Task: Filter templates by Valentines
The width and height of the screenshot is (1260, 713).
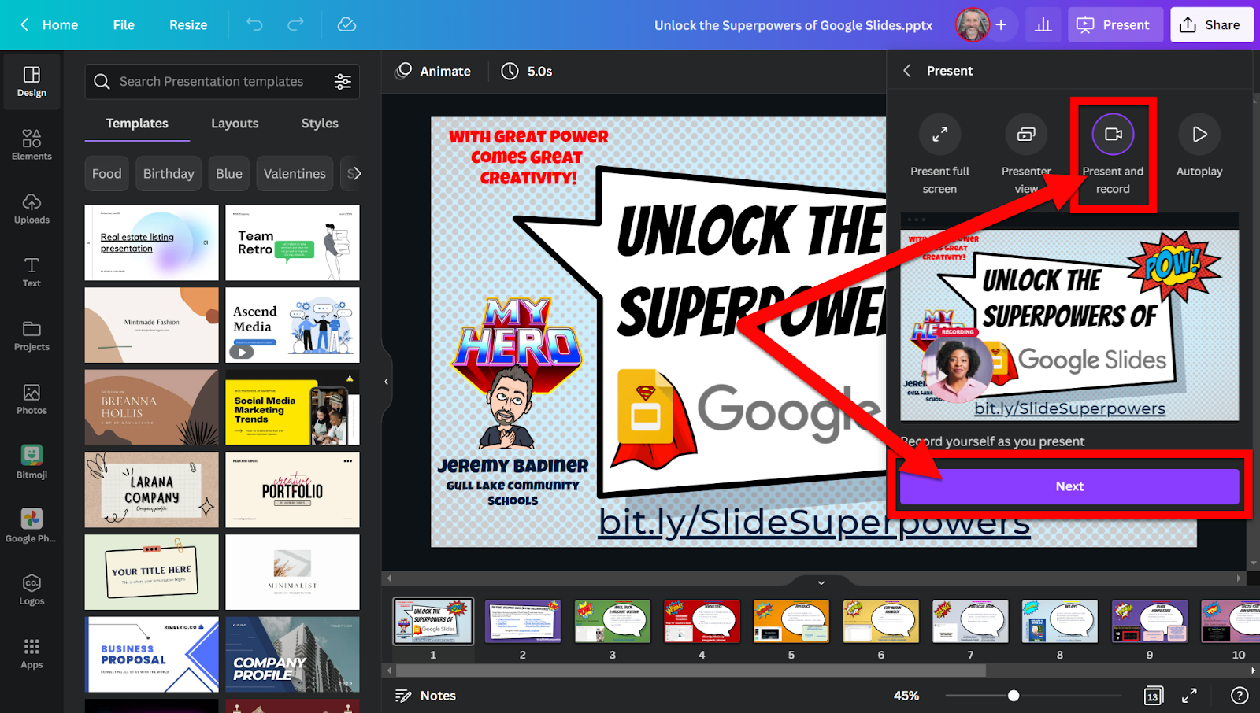Action: pyautogui.click(x=295, y=174)
